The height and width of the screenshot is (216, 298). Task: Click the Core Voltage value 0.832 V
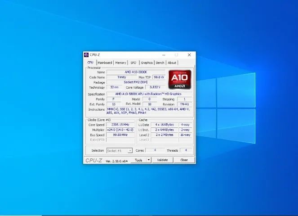click(155, 87)
